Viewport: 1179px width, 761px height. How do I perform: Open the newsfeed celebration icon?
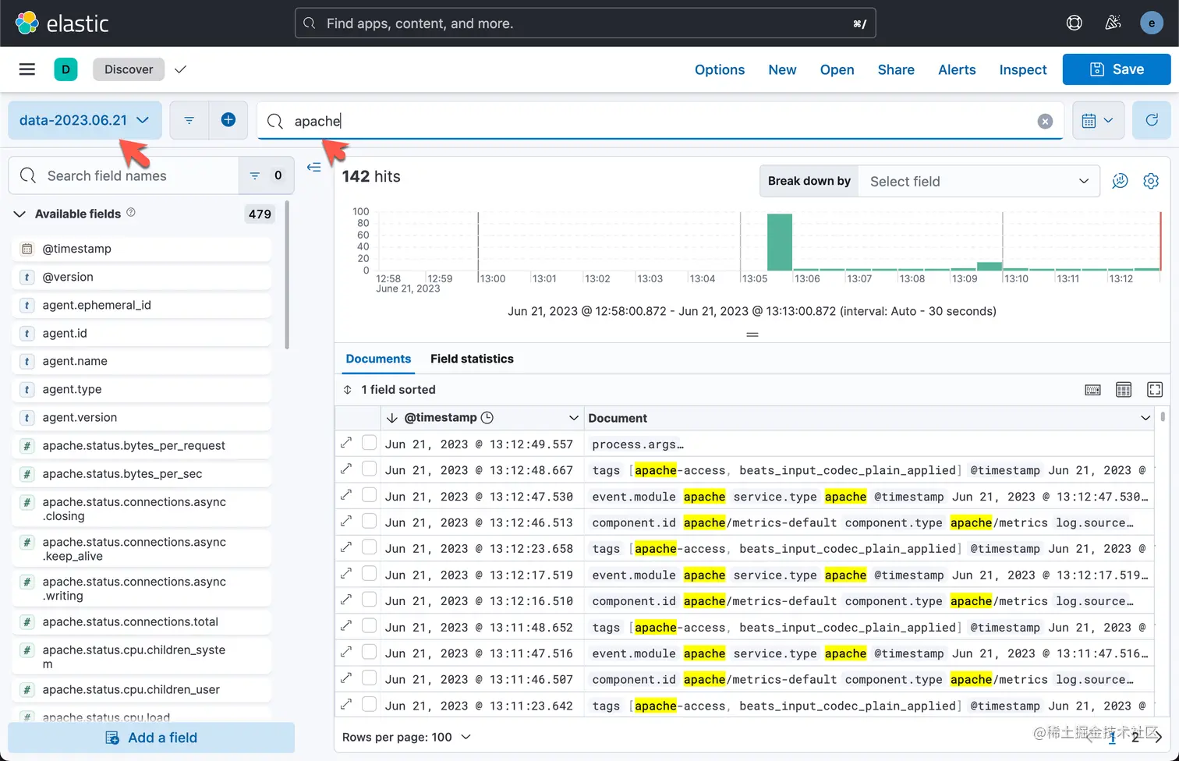click(x=1113, y=23)
